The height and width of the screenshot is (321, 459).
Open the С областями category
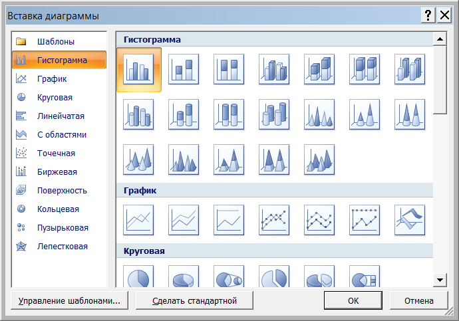tap(59, 134)
